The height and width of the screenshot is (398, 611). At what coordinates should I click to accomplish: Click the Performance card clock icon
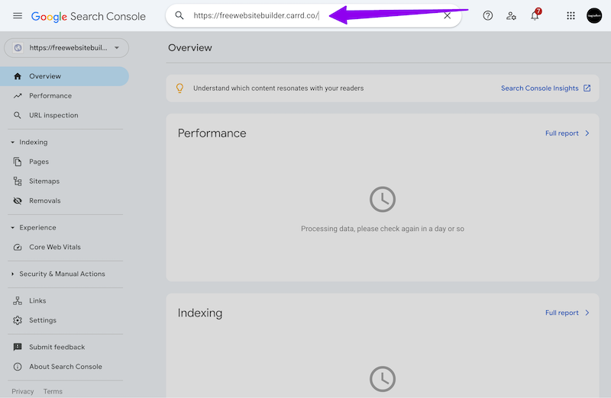(383, 200)
